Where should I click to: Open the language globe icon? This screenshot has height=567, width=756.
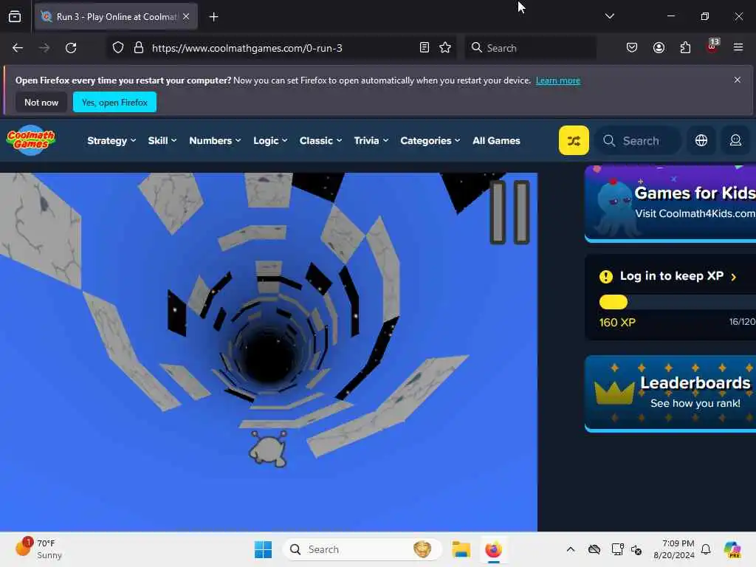click(x=701, y=140)
